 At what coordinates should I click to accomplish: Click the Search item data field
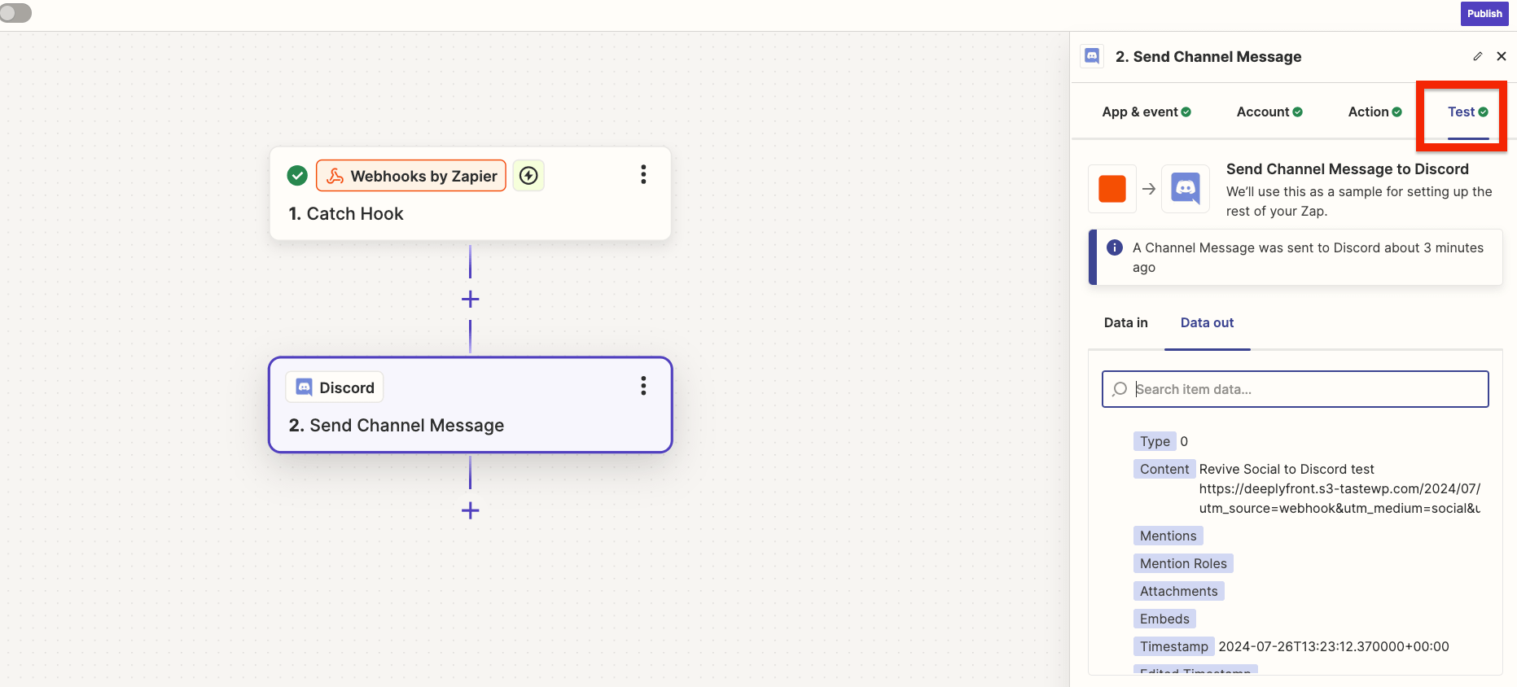(1303, 389)
